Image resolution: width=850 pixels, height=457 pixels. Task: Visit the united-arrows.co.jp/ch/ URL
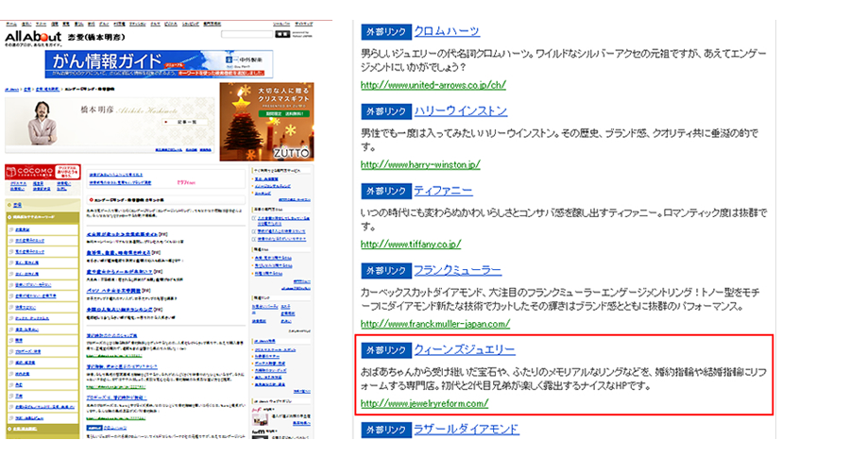click(433, 85)
